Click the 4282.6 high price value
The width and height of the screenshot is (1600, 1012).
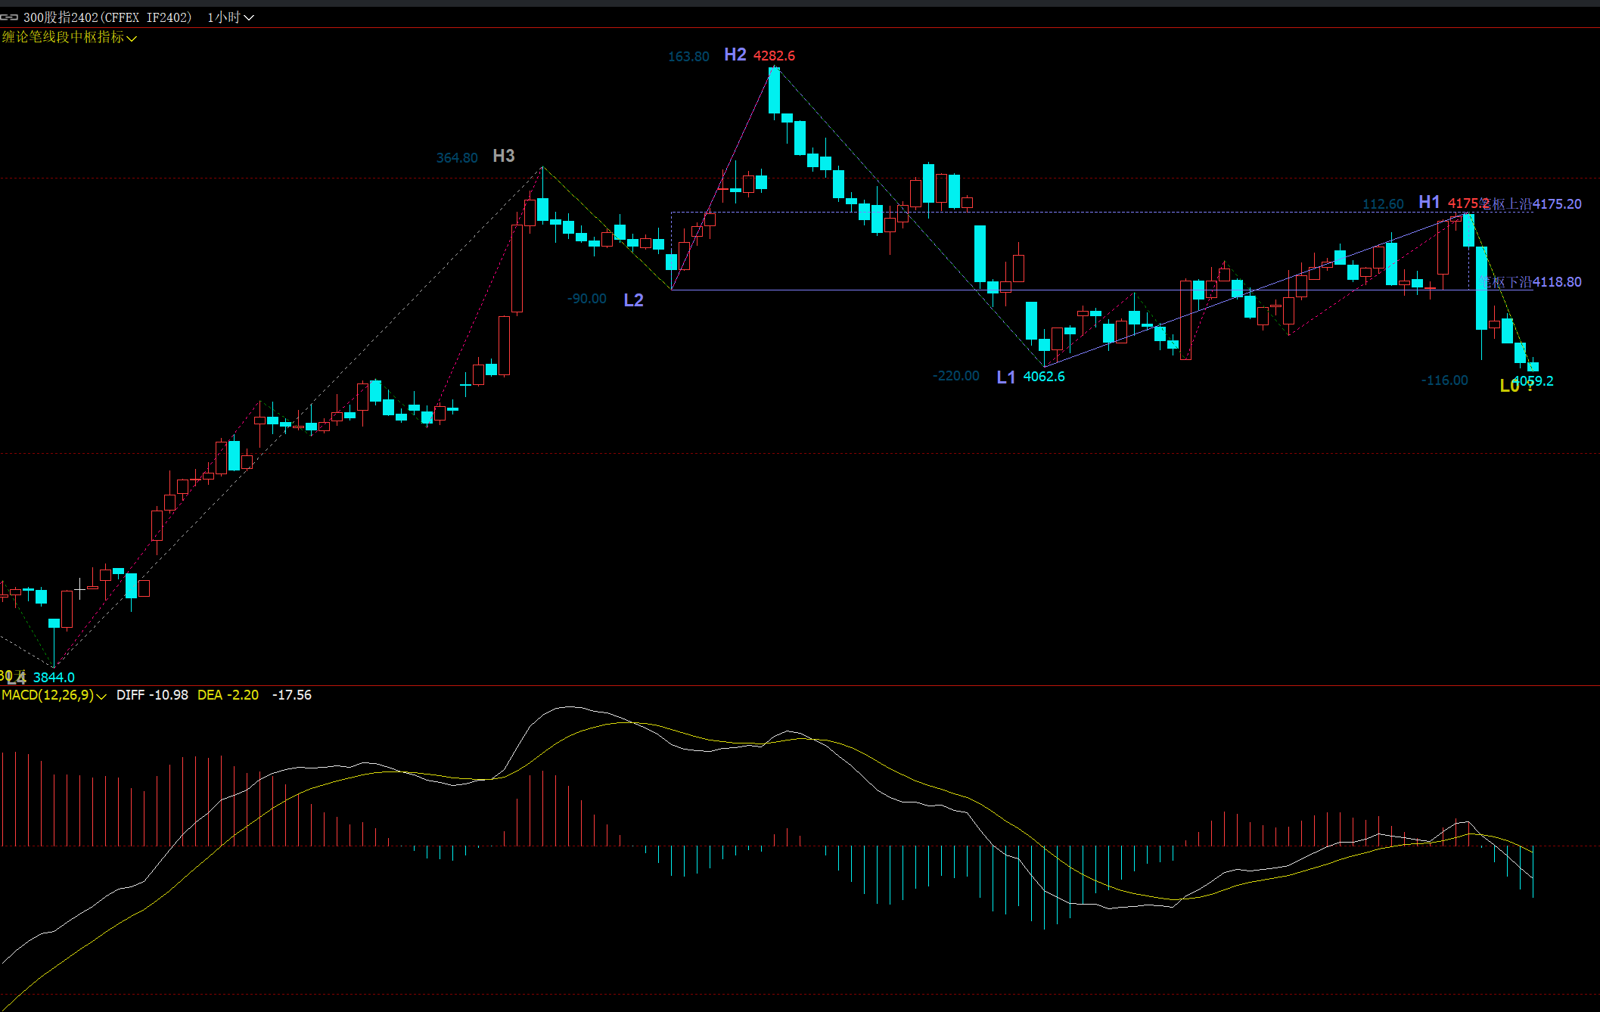pos(774,56)
